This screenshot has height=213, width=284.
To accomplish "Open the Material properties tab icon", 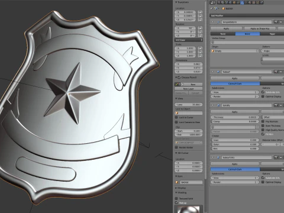I will coord(250,2).
